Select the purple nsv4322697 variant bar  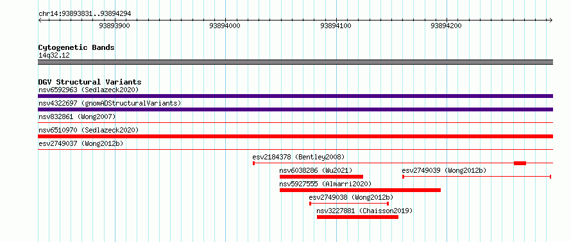click(x=295, y=109)
